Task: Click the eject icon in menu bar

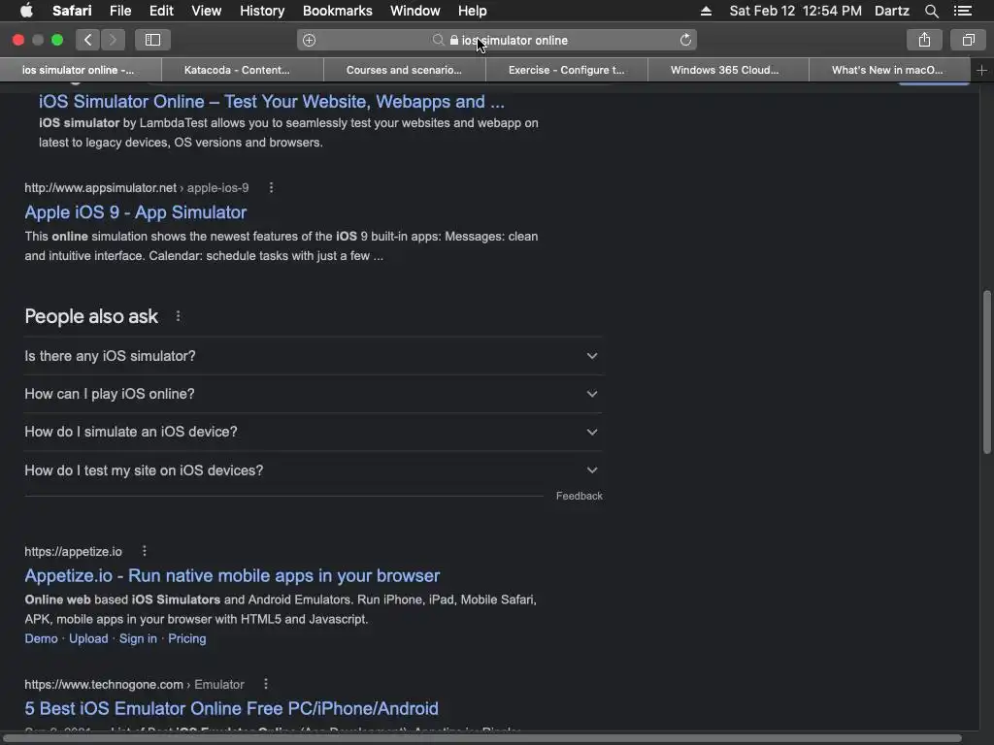Action: tap(706, 11)
